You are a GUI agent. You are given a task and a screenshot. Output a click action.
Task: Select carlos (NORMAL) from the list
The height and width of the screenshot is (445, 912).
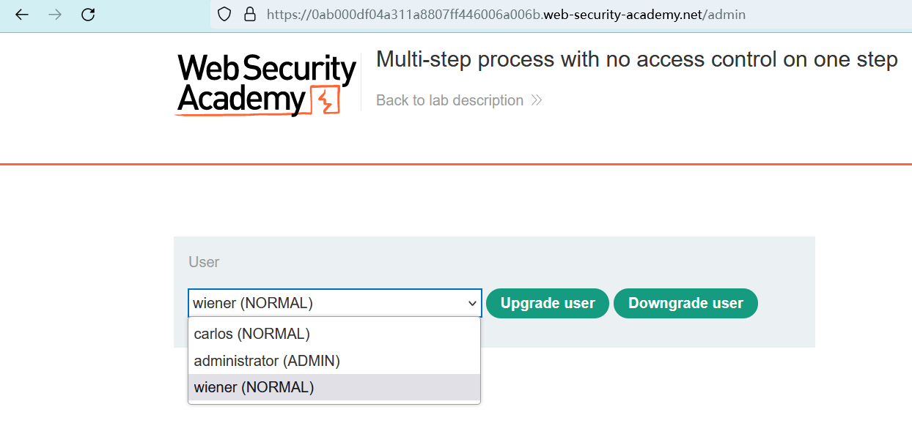point(252,334)
